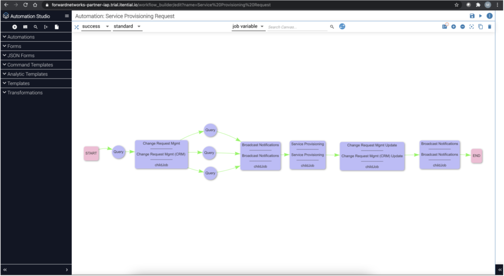
Task: Open the standard type dropdown
Action: [x=127, y=27]
